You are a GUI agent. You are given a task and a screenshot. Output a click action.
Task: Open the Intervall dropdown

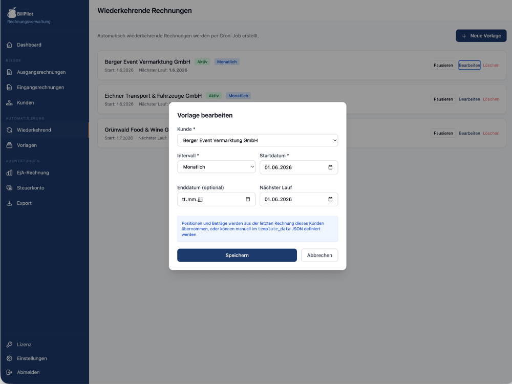216,167
